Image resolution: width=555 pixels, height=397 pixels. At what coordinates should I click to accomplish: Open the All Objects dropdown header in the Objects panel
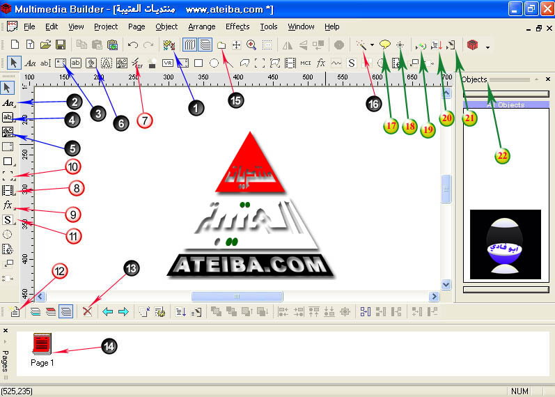click(506, 104)
